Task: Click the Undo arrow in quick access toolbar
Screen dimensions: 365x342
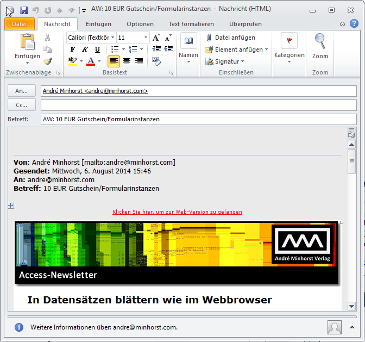Action: [36, 10]
